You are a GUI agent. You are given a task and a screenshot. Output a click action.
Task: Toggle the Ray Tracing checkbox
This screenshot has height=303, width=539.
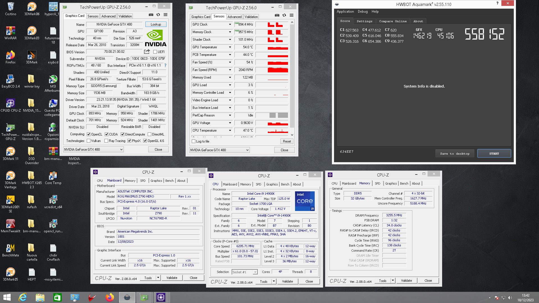click(106, 141)
